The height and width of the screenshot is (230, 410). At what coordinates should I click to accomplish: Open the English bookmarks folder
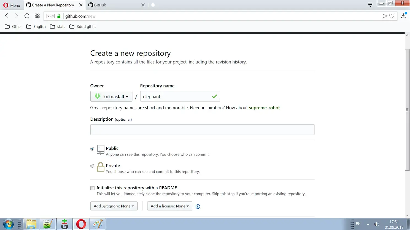point(36,27)
